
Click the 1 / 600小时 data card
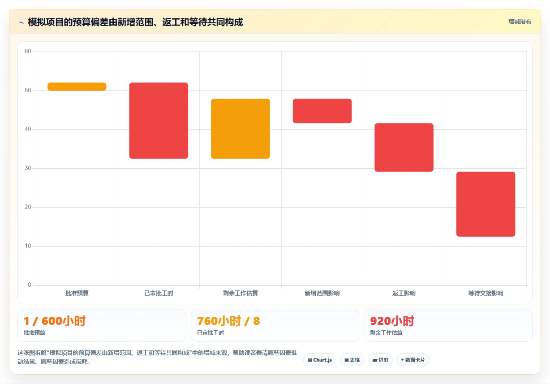(102, 325)
